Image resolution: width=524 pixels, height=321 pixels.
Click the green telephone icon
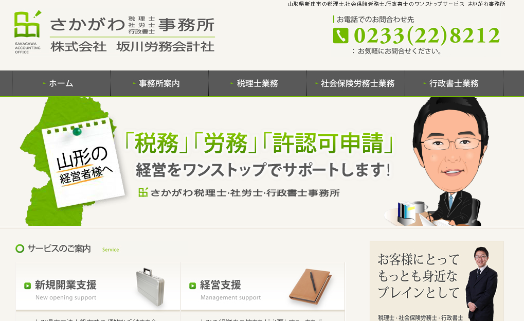pyautogui.click(x=340, y=35)
